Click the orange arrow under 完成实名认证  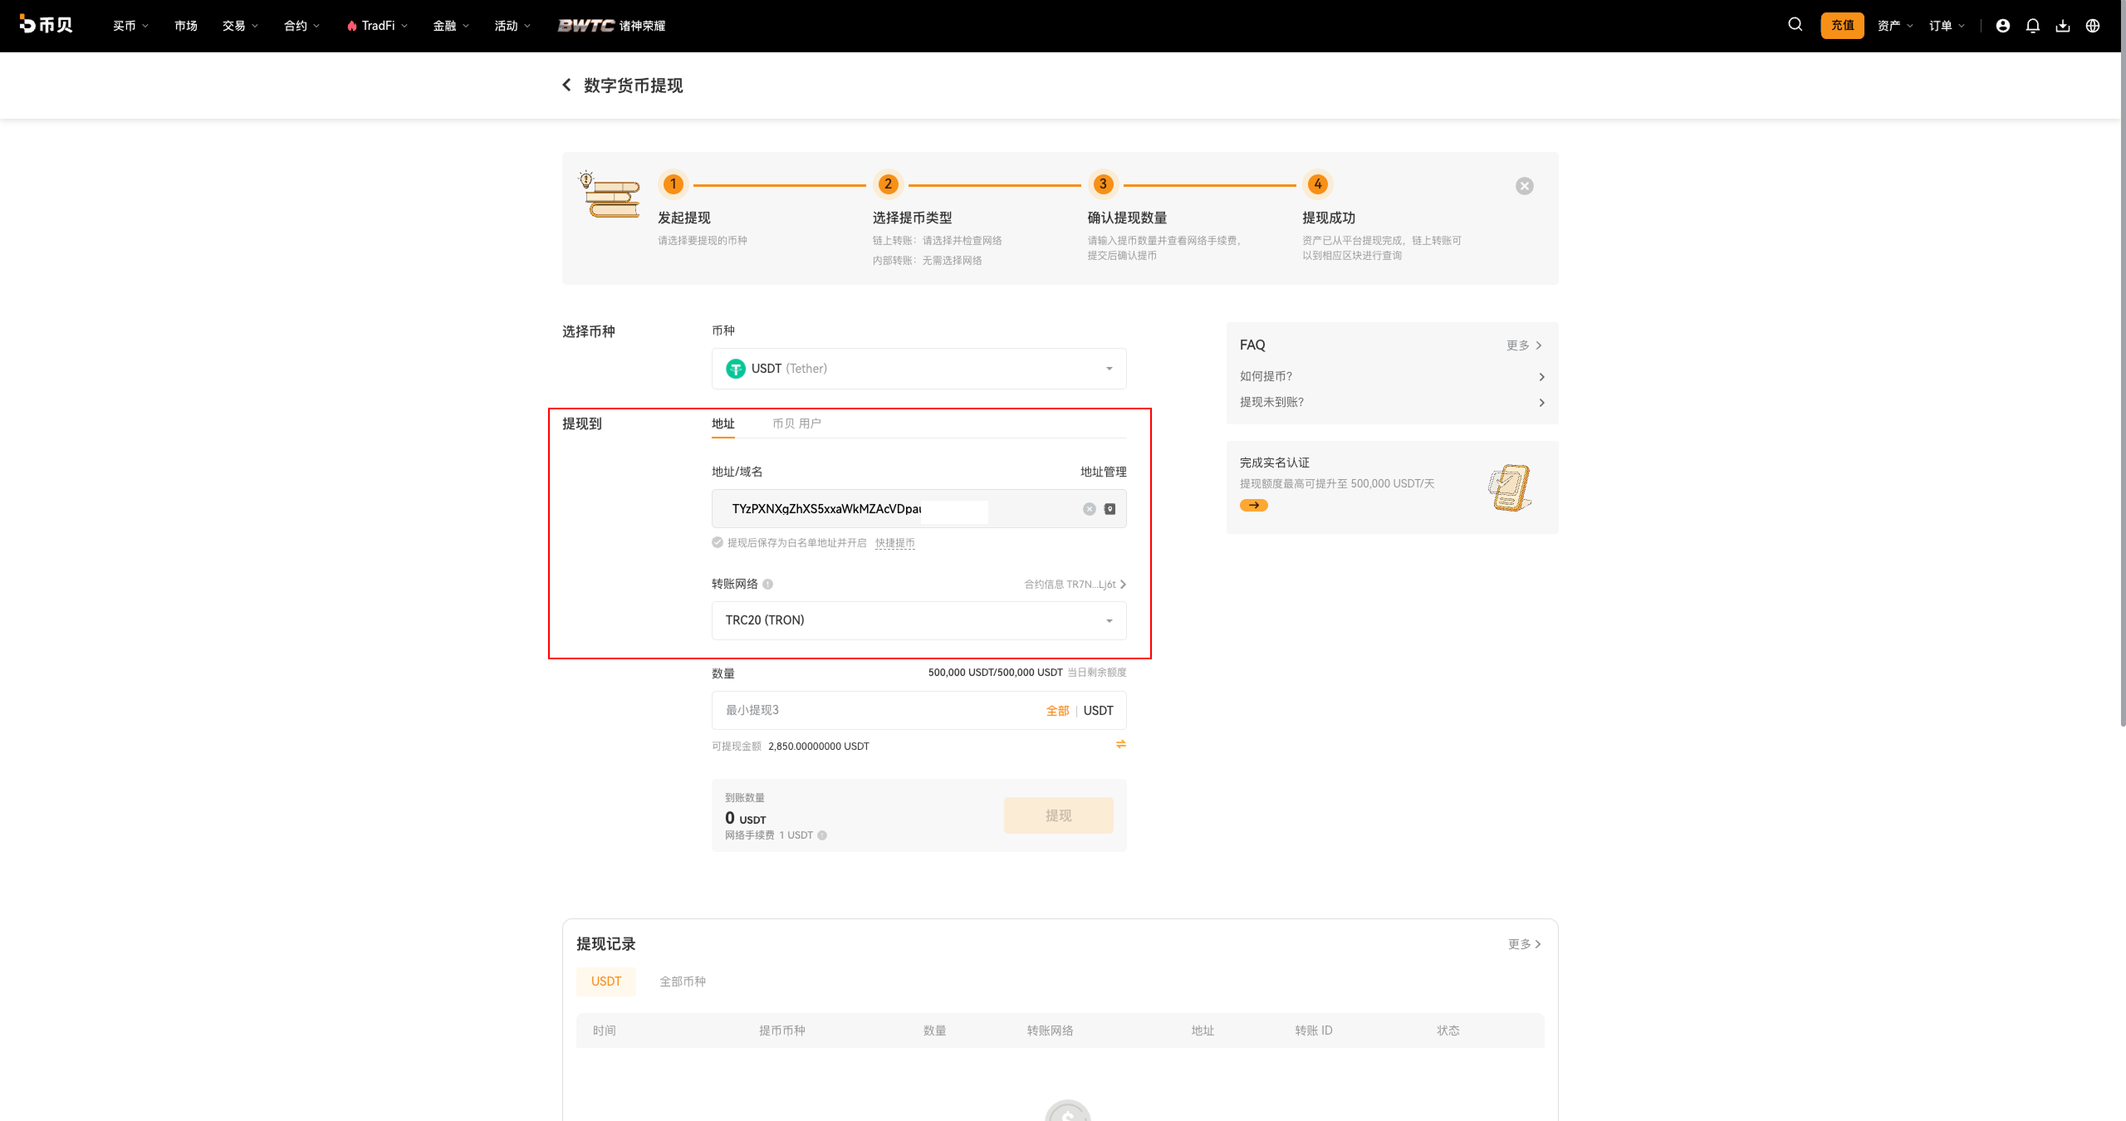point(1253,505)
